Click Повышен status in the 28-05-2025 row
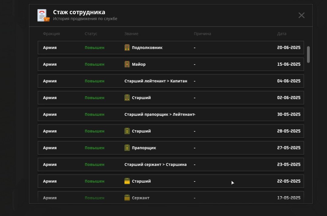Viewport: 327px width, 216px height. point(94,131)
